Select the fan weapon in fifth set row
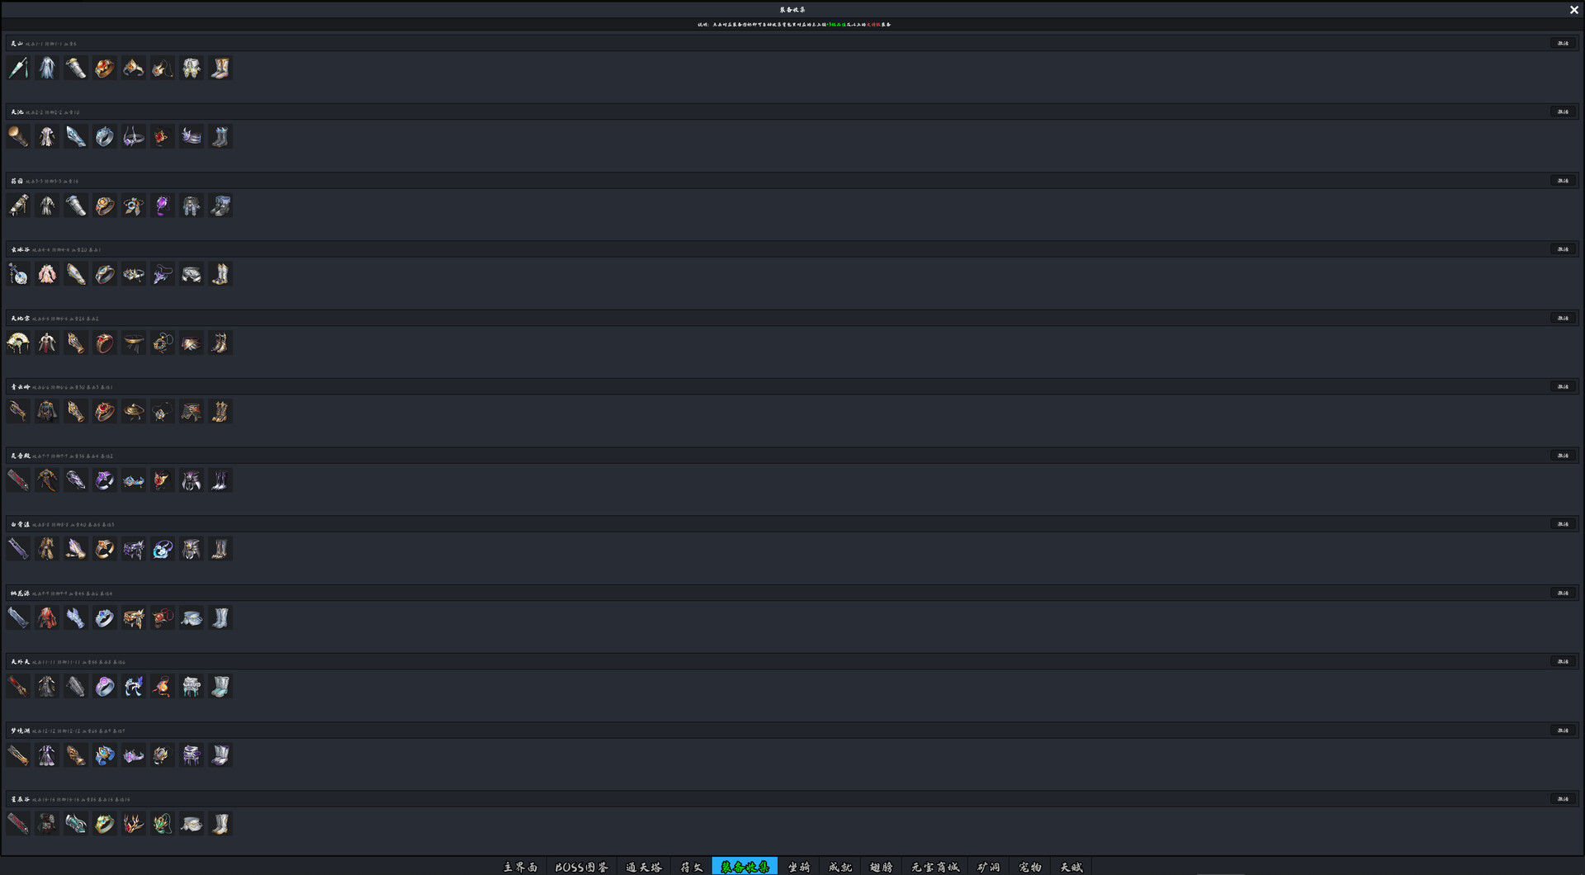This screenshot has width=1585, height=875. (x=18, y=343)
